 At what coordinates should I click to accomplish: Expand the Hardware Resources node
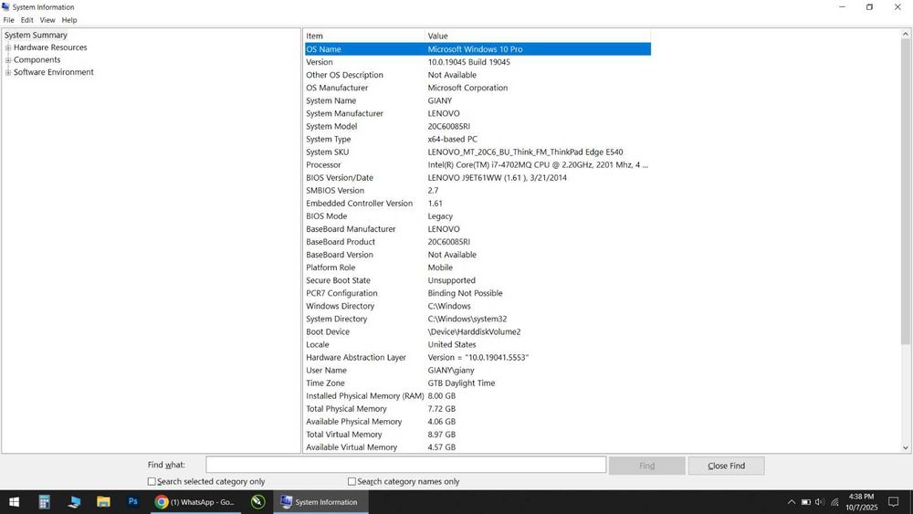[x=8, y=47]
